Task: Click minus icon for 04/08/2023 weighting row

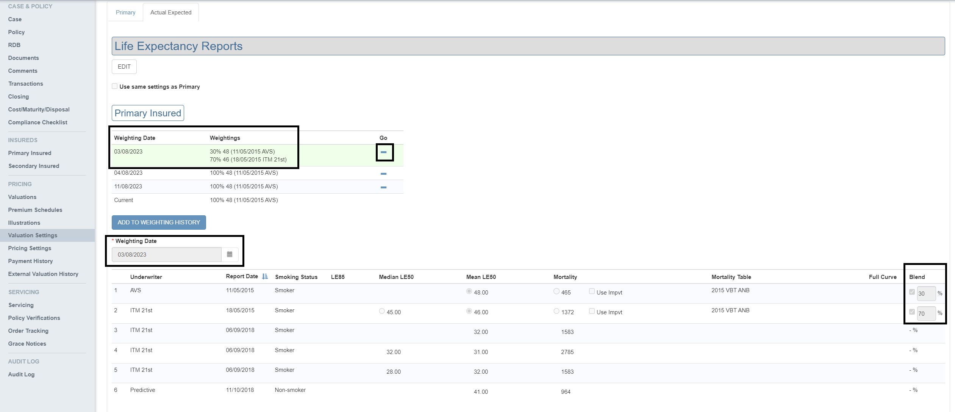Action: pos(383,174)
